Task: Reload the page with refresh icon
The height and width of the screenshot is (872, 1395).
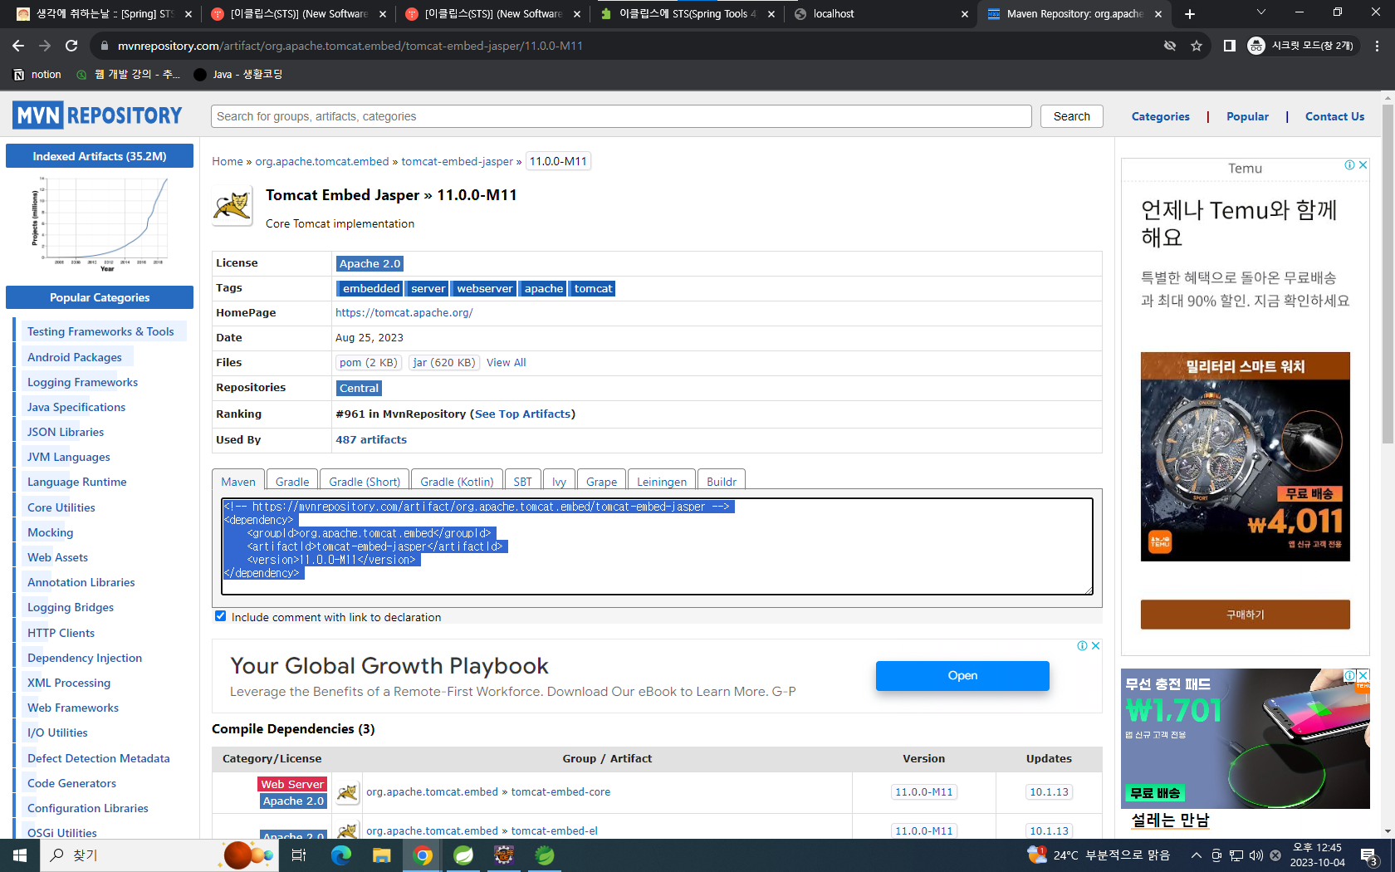Action: (x=71, y=46)
